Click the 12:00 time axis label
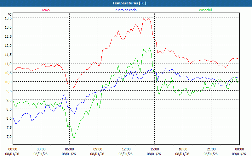The height and width of the screenshot is (157, 252). 126,149
